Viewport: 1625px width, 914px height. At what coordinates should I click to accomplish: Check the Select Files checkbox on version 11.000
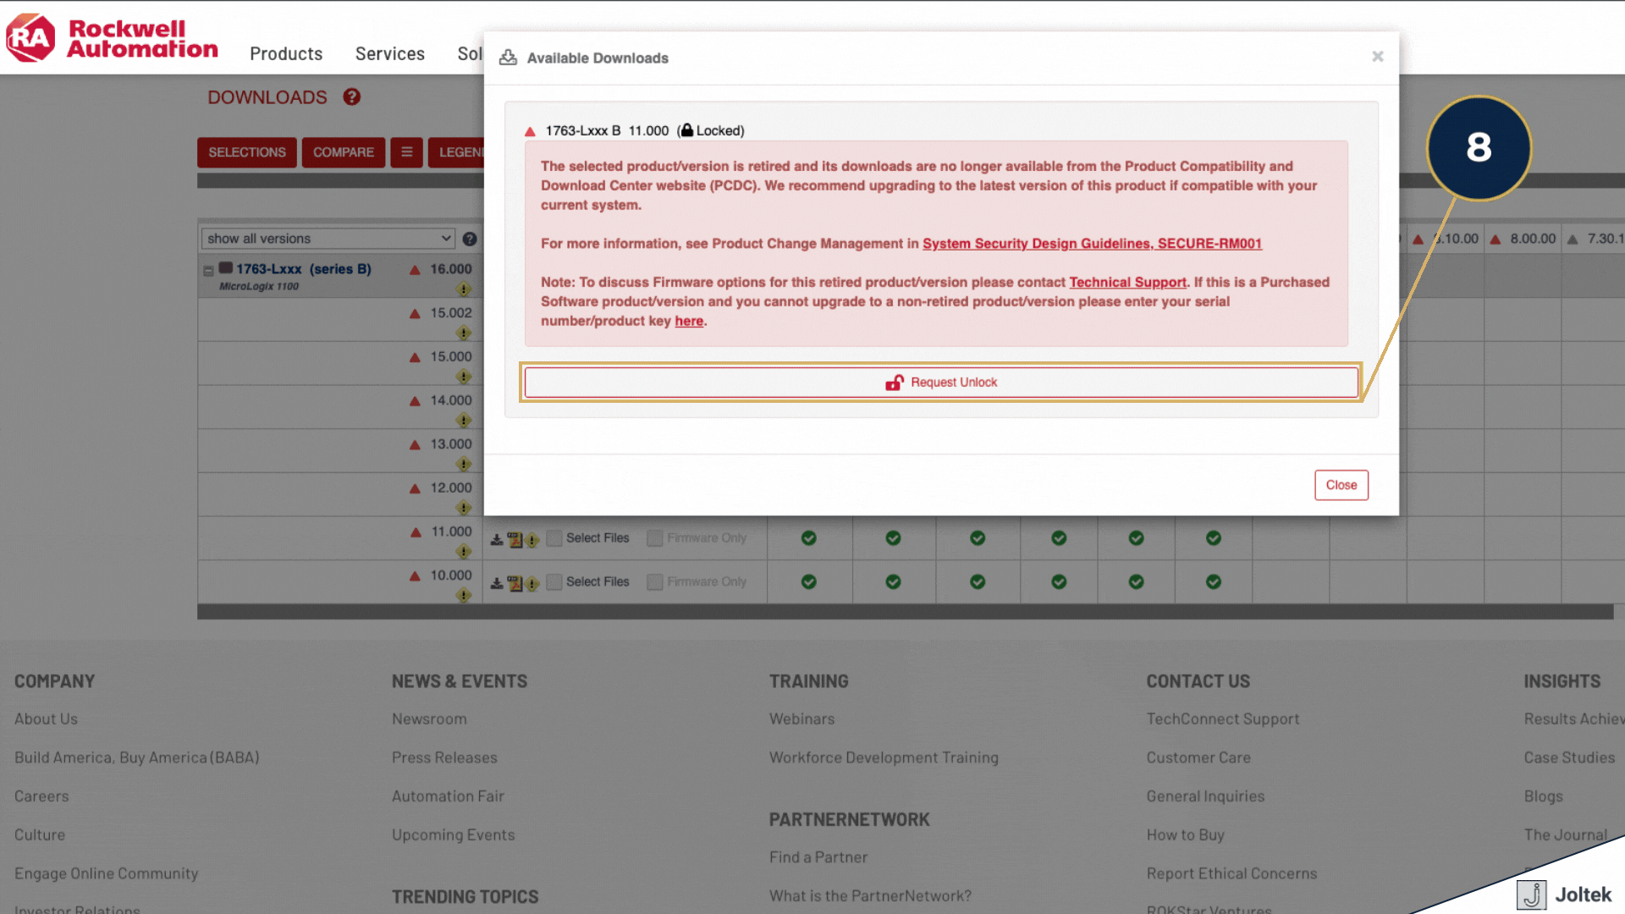coord(554,538)
